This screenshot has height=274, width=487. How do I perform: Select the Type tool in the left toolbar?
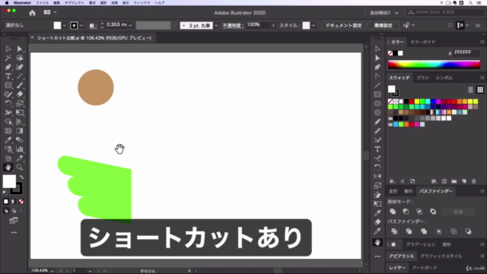(8, 76)
